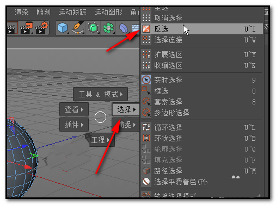
Task: Expand the 捕捉 popup submenu
Action: (126, 125)
